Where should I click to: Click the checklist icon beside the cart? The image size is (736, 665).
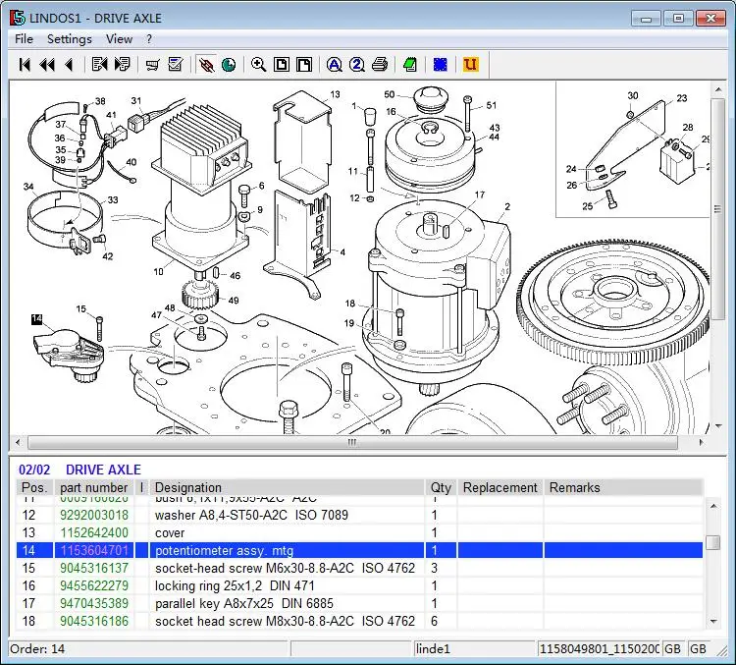(176, 65)
